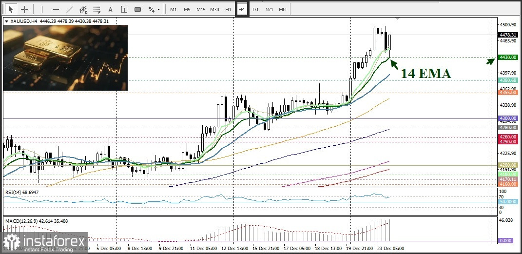This screenshot has height=254, width=522.
Task: Switch to M15 timeframe
Action: 200,9
